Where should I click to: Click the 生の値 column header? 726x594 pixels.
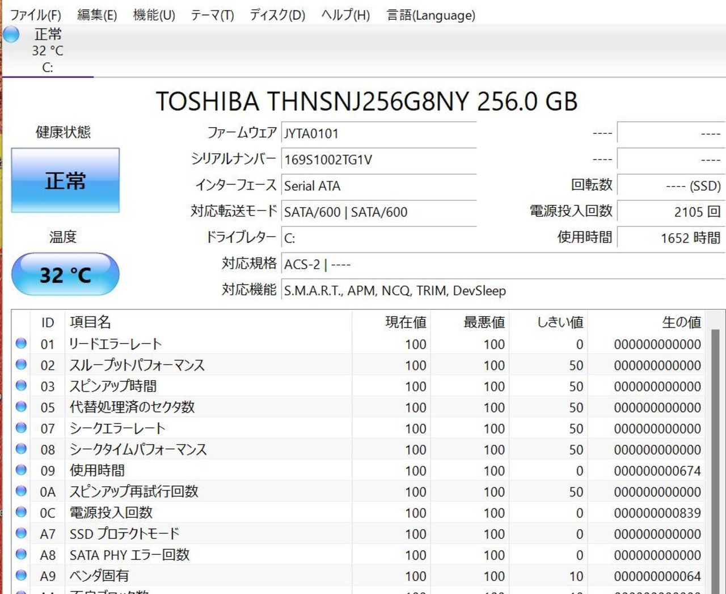pos(681,322)
